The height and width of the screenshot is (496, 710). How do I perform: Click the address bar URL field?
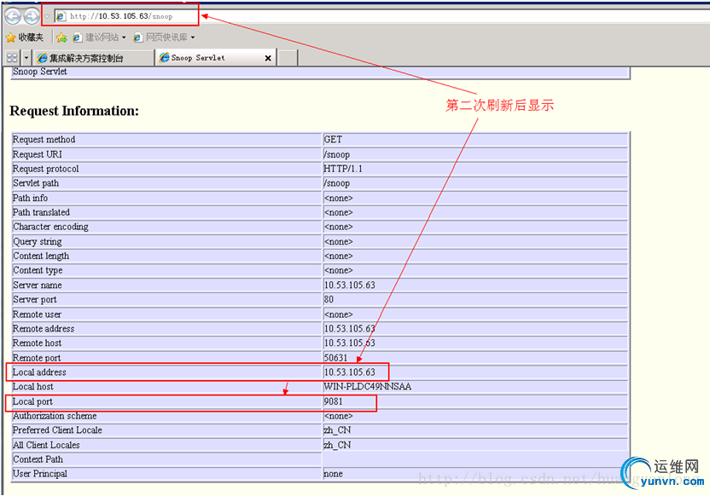point(382,16)
